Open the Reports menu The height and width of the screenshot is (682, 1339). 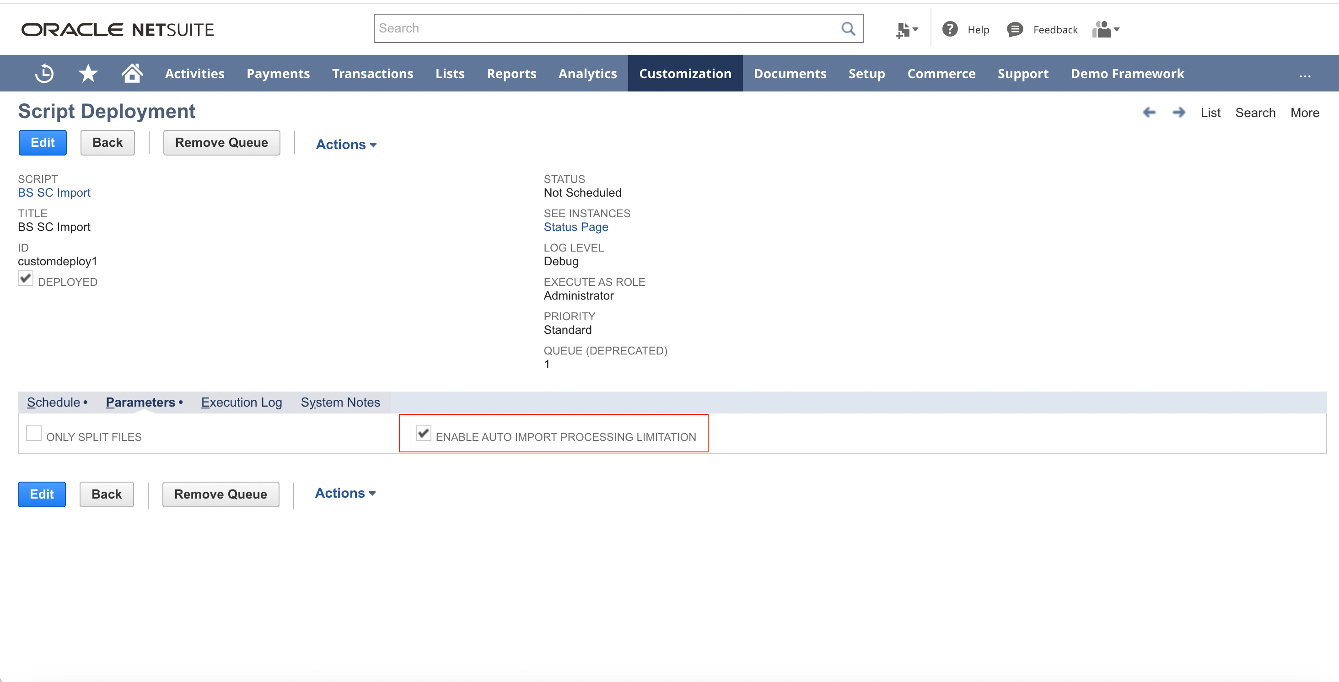pos(511,73)
